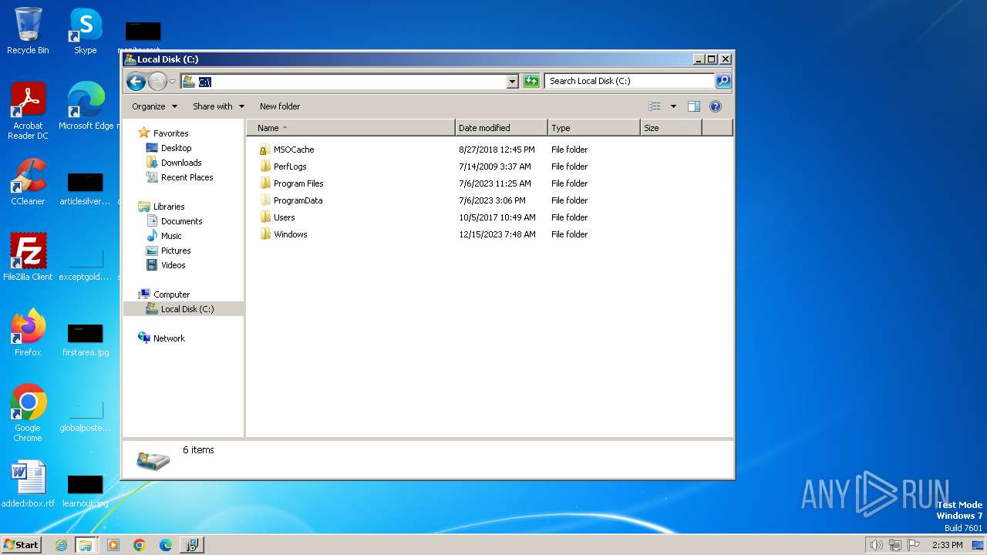Image resolution: width=987 pixels, height=555 pixels.
Task: Change your view using the views icon
Action: pos(655,106)
